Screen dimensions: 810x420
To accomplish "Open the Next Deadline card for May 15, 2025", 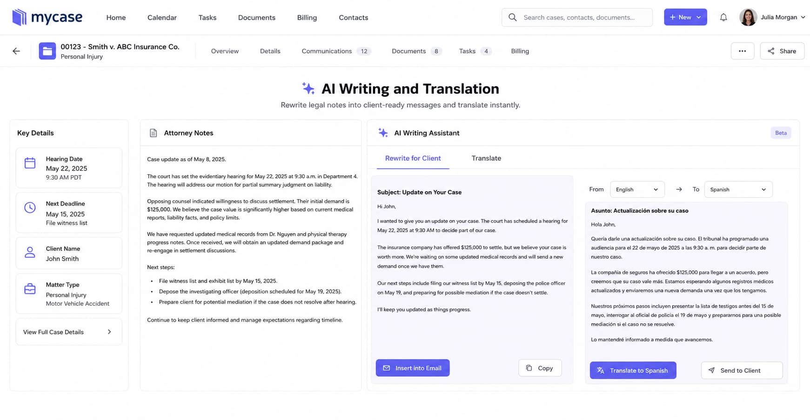I will 69,213.
